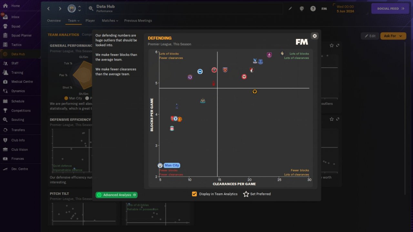Screen dimensions: 413x232
Task: Click the Man City club badge in header
Action: (71, 9)
